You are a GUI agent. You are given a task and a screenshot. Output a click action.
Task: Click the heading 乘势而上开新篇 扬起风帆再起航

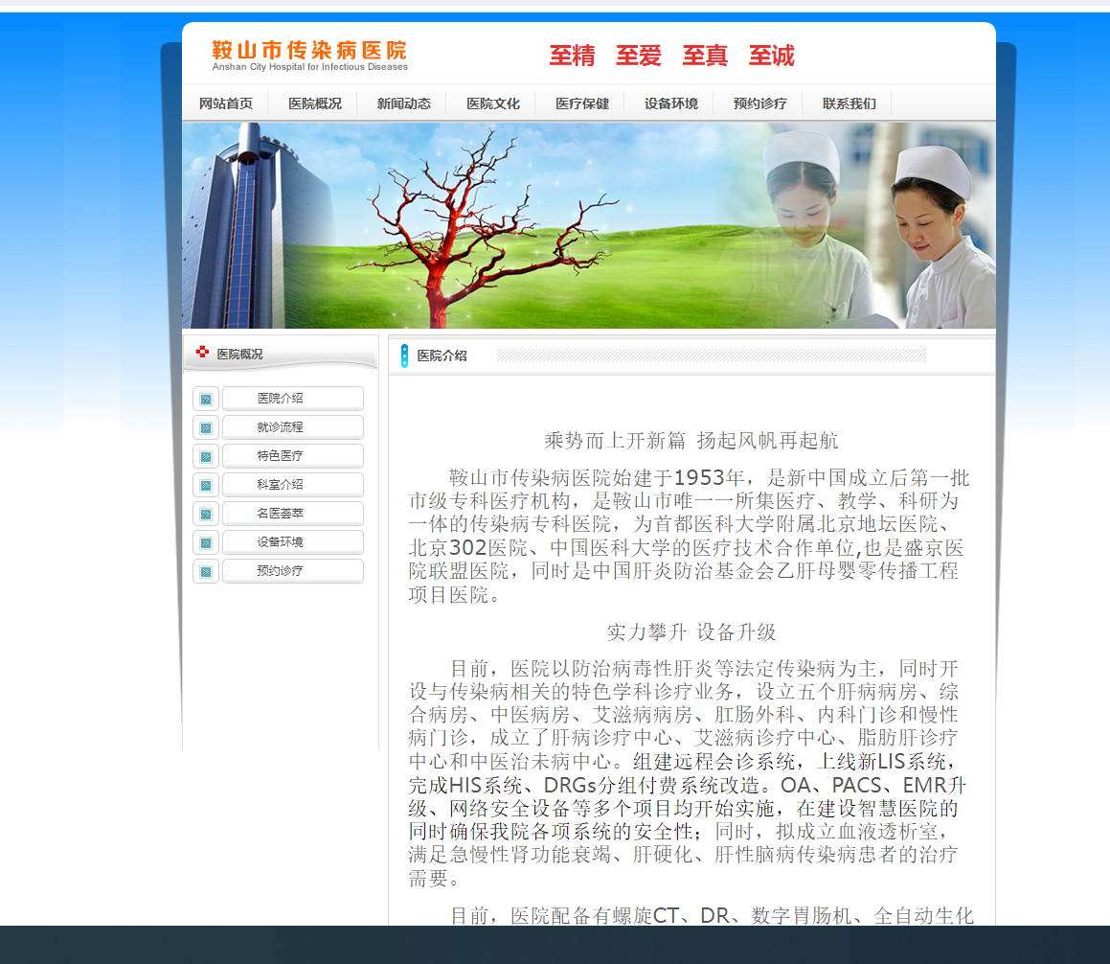691,441
